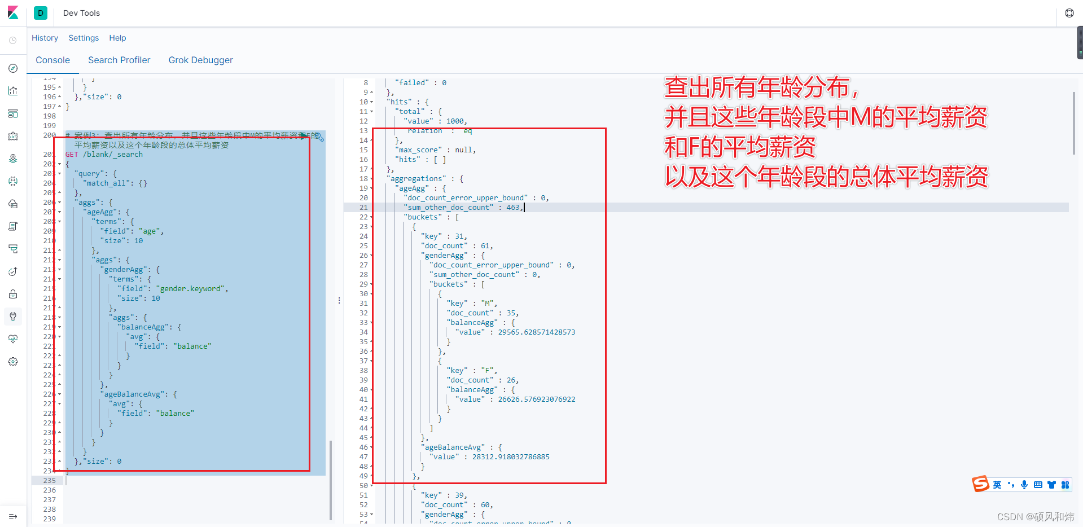Click the value 26626.576923076922 in response
Viewport: 1083px width, 527px height.
(537, 399)
